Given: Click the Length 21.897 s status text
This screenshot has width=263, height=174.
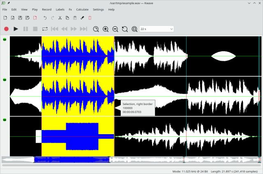Looking at the screenshot, I should click(x=234, y=172).
